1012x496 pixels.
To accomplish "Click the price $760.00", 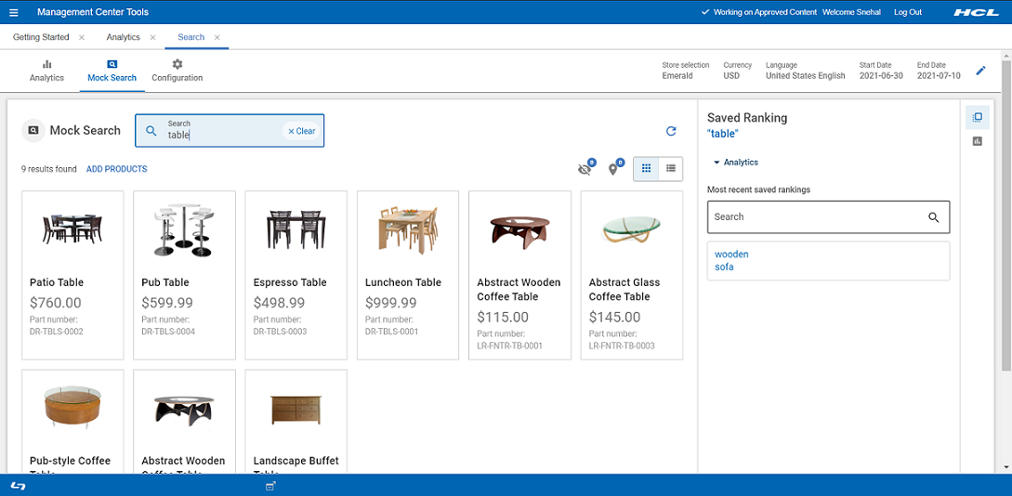I will pos(56,302).
